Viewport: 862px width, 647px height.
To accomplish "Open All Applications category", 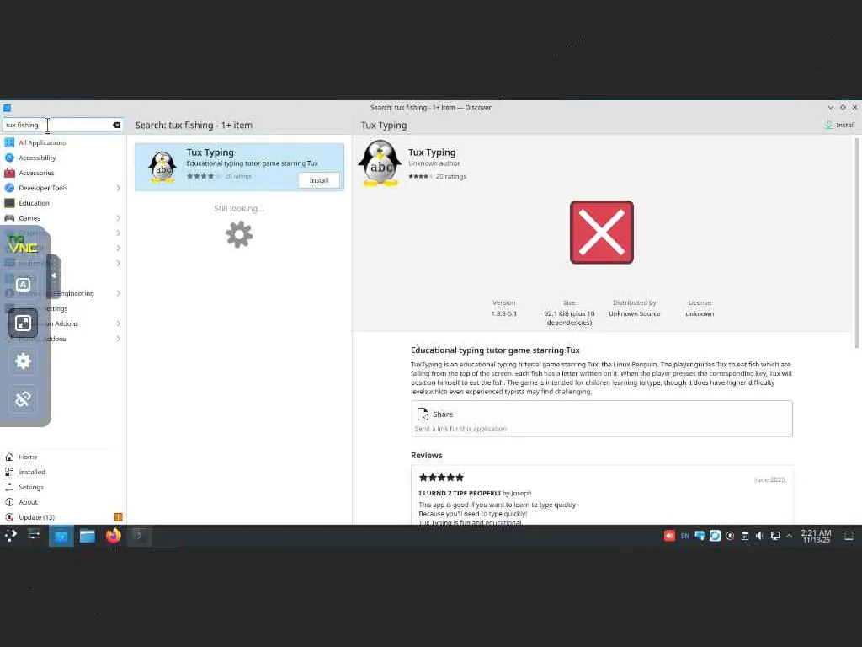I will click(x=62, y=142).
